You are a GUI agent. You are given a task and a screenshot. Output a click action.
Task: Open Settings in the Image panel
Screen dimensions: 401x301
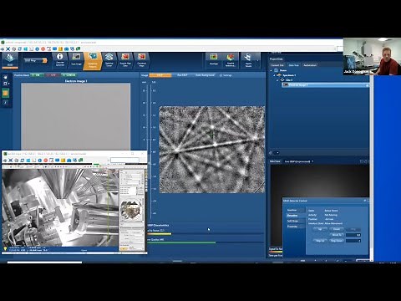(x=226, y=75)
